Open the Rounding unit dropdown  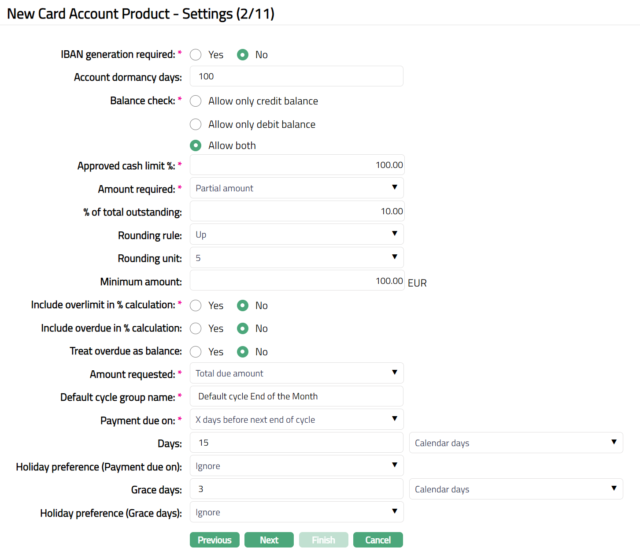click(x=296, y=258)
